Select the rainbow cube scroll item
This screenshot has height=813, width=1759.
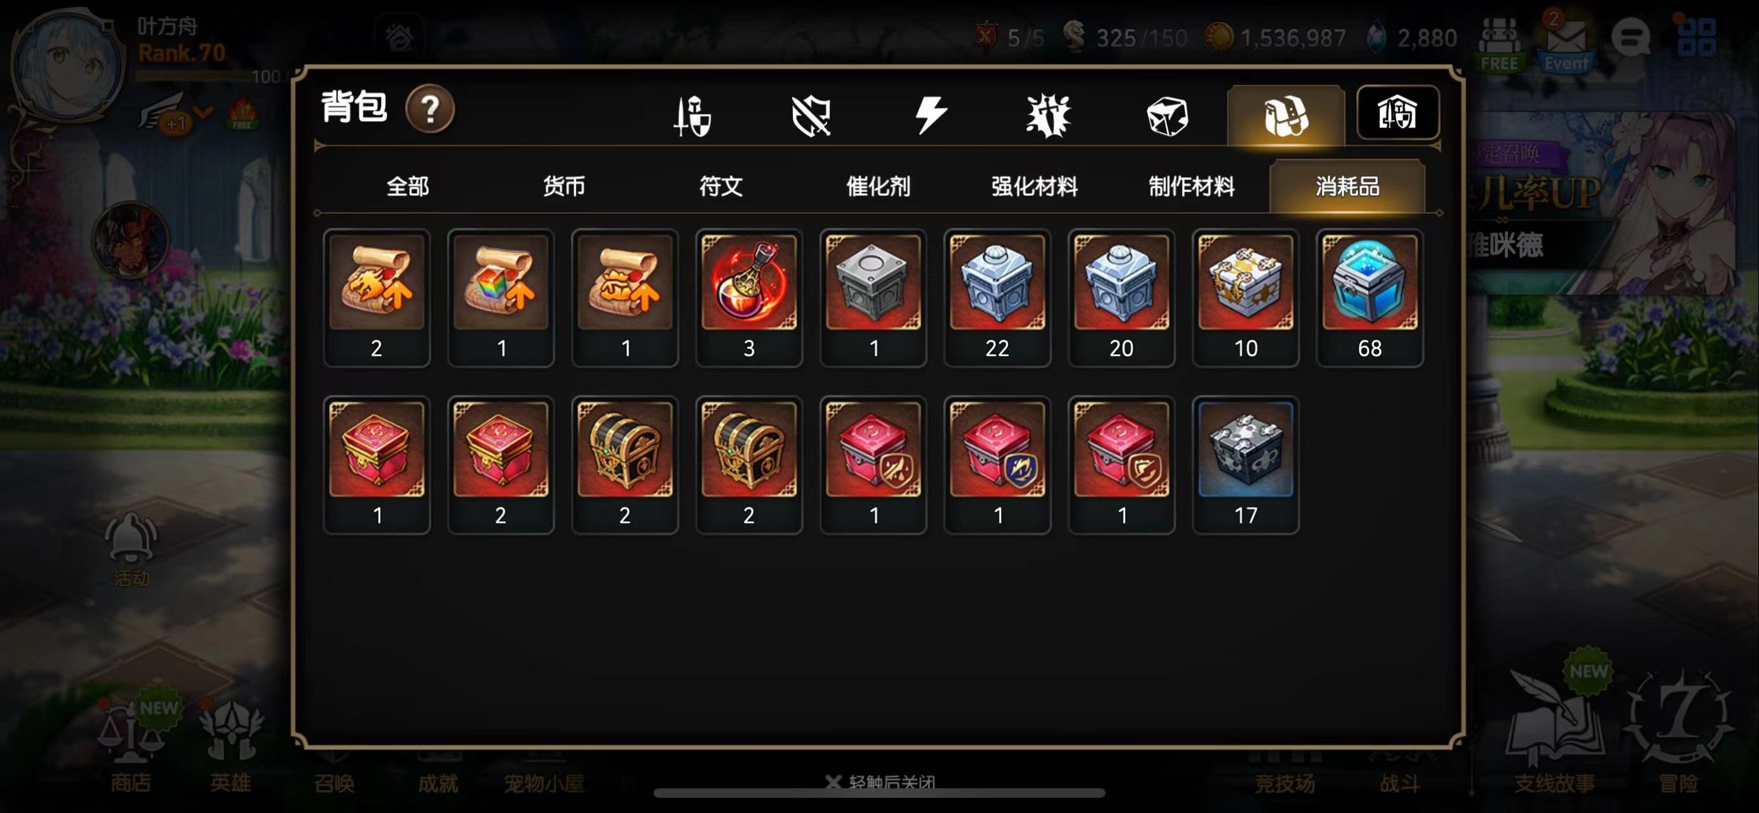point(501,299)
